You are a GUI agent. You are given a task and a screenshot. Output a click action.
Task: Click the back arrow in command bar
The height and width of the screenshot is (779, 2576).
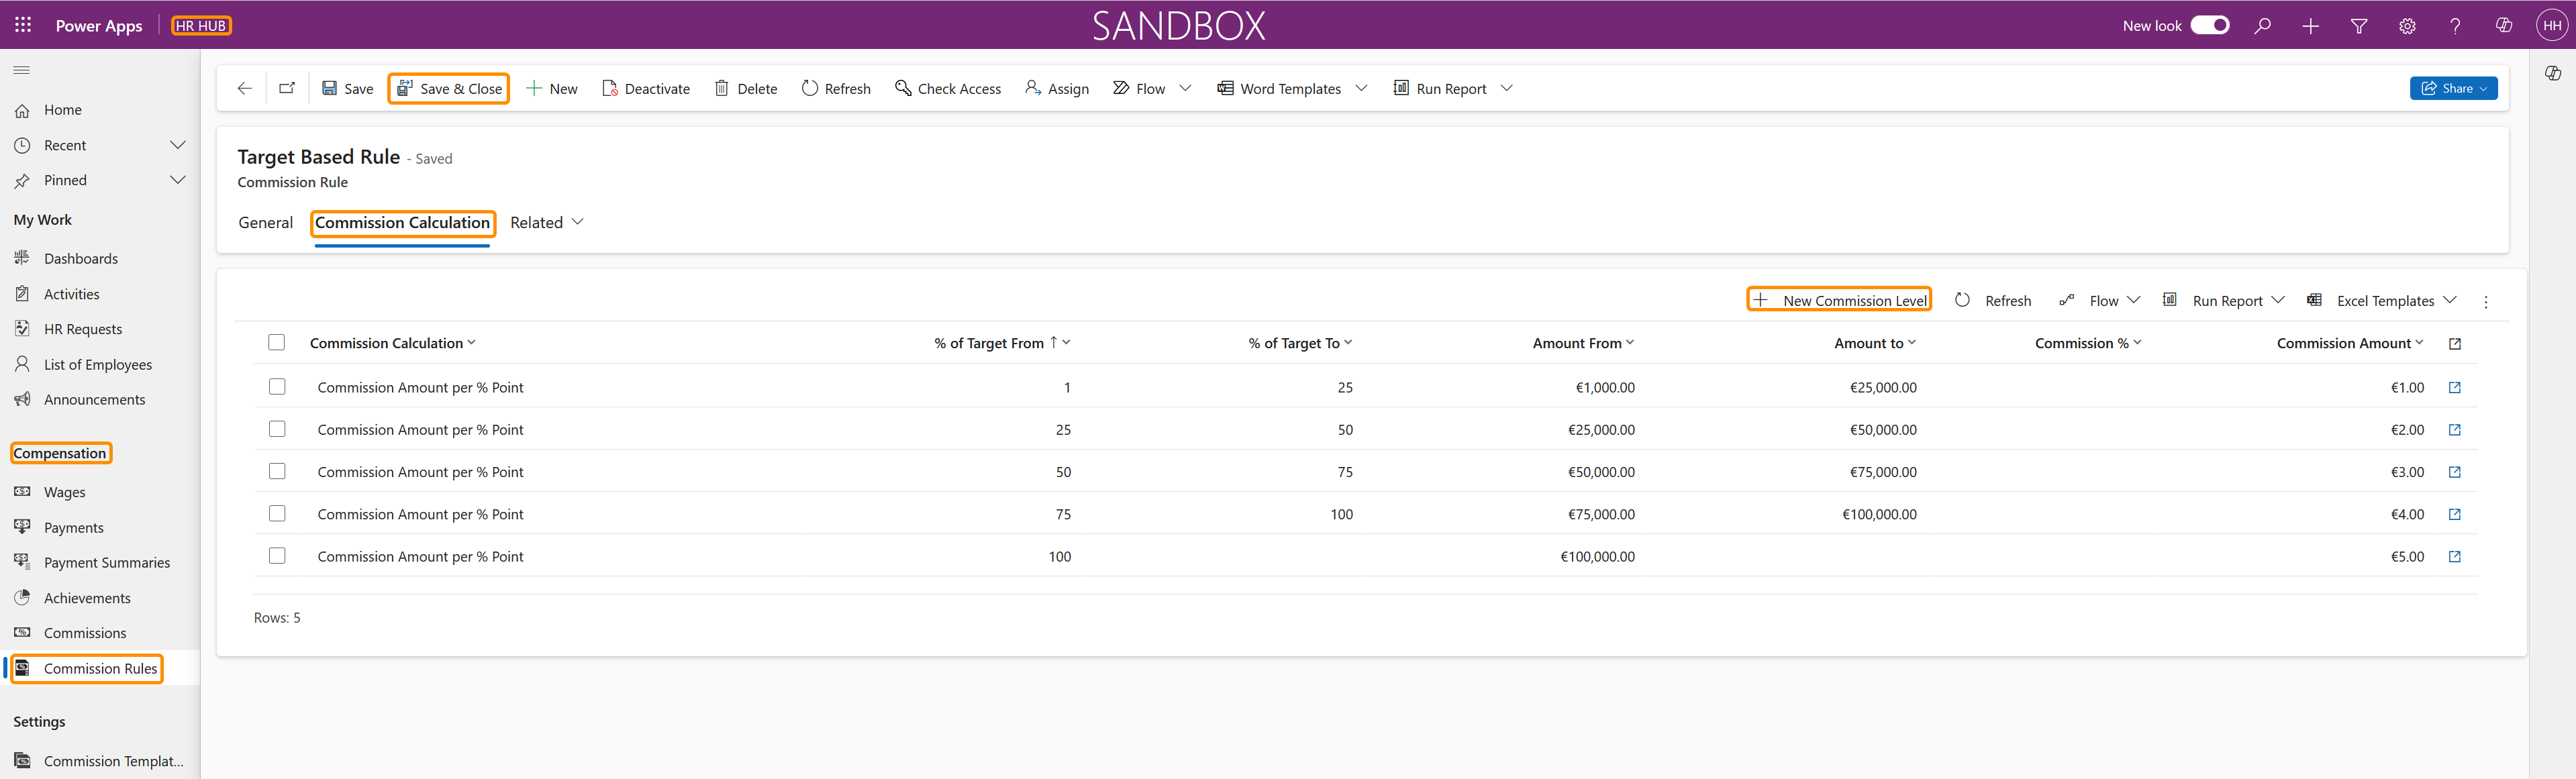[x=244, y=88]
